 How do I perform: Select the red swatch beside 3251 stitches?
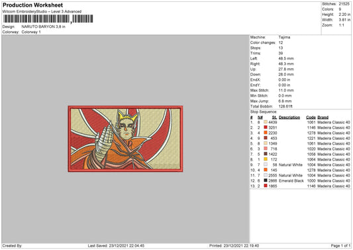(x=266, y=127)
